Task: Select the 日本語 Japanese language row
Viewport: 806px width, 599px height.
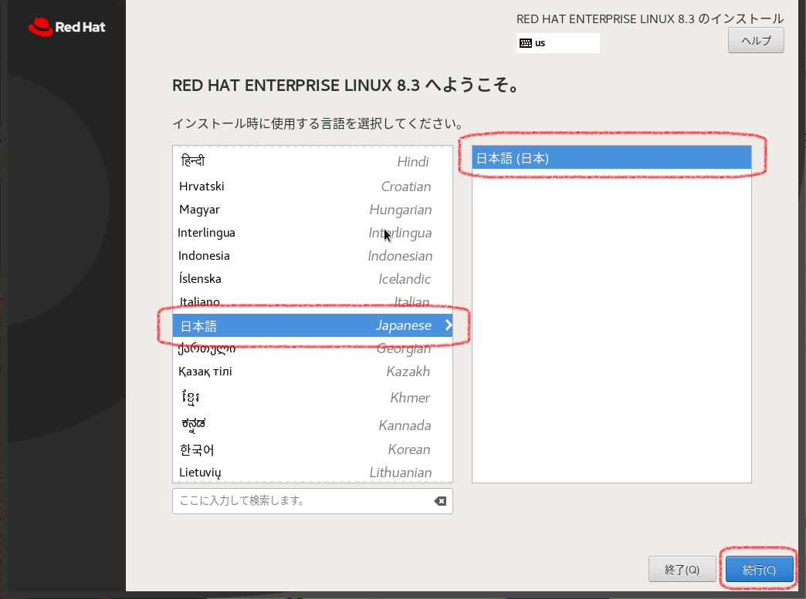Action: (313, 325)
